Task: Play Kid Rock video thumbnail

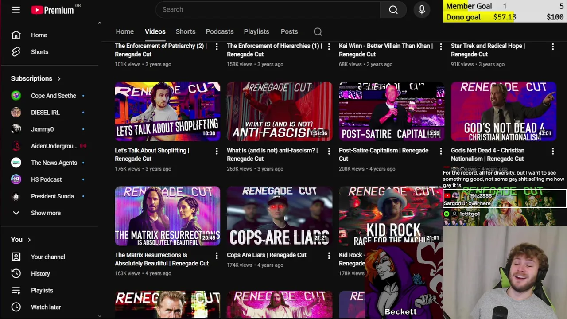Action: 391,216
